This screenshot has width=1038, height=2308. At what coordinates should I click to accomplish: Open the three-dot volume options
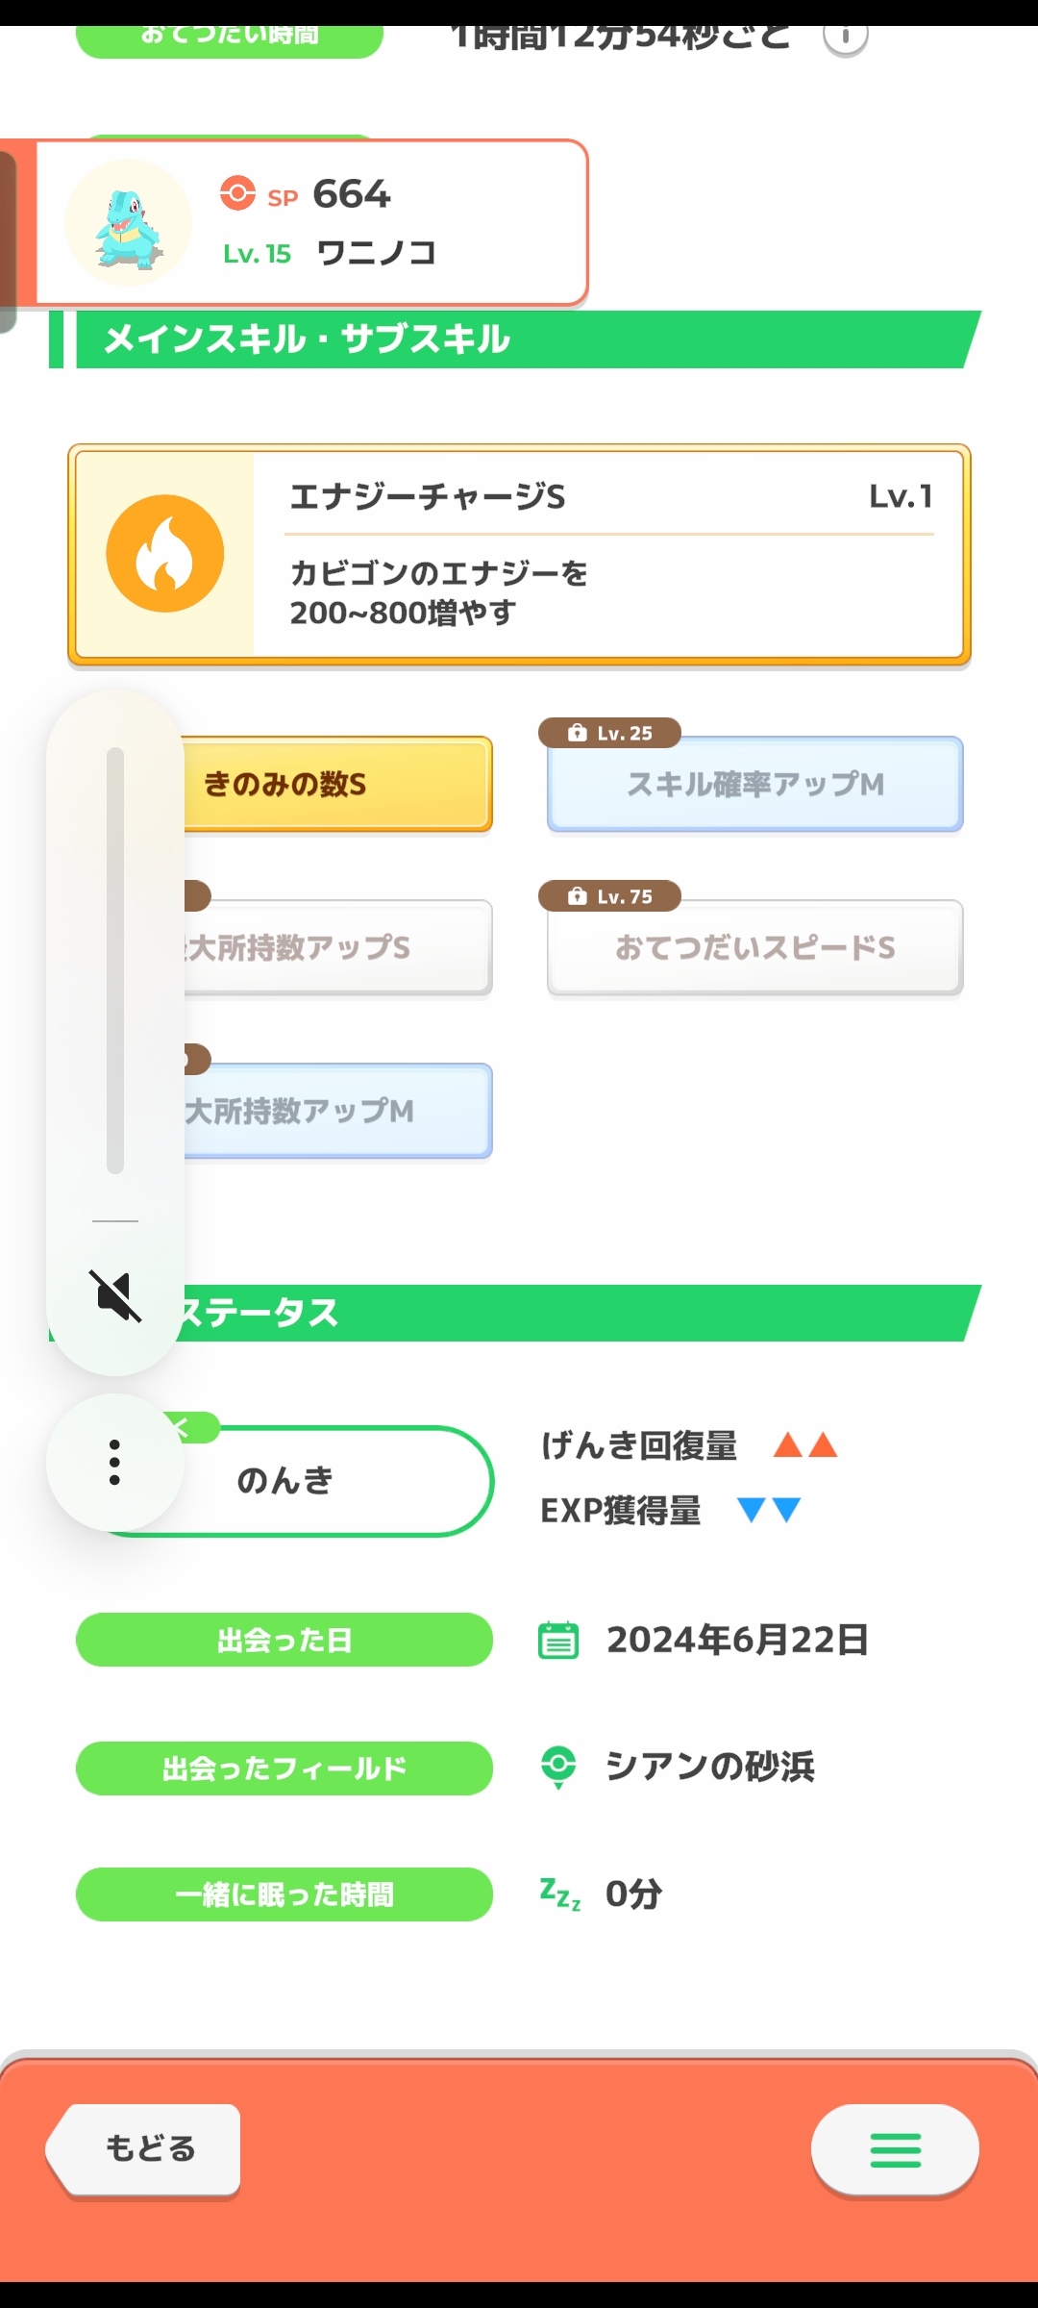click(115, 1462)
